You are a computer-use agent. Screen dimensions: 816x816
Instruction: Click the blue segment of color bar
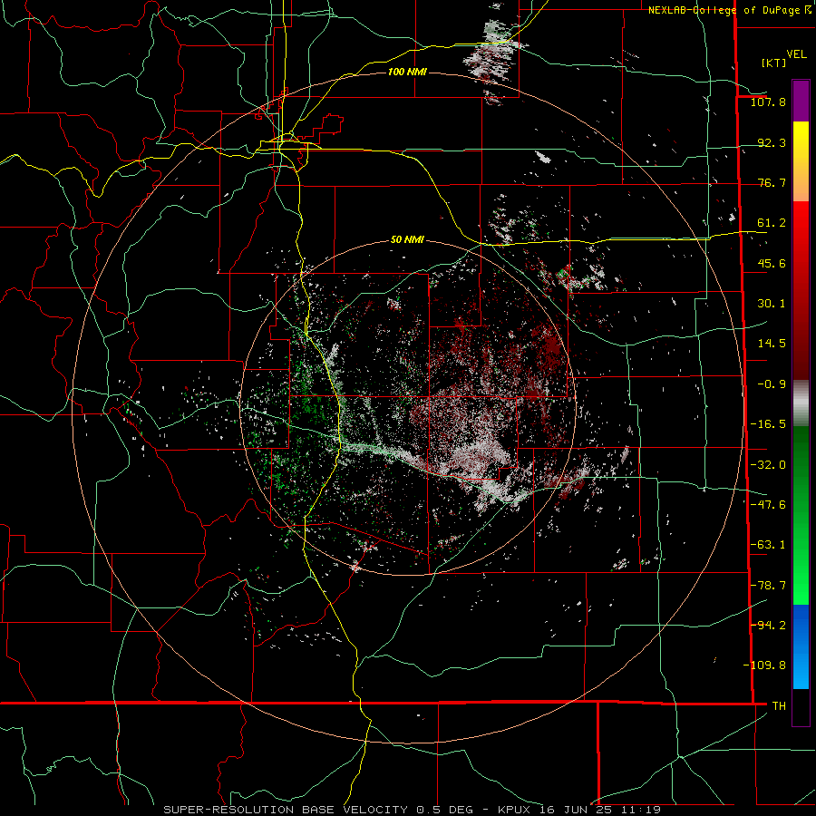[801, 646]
